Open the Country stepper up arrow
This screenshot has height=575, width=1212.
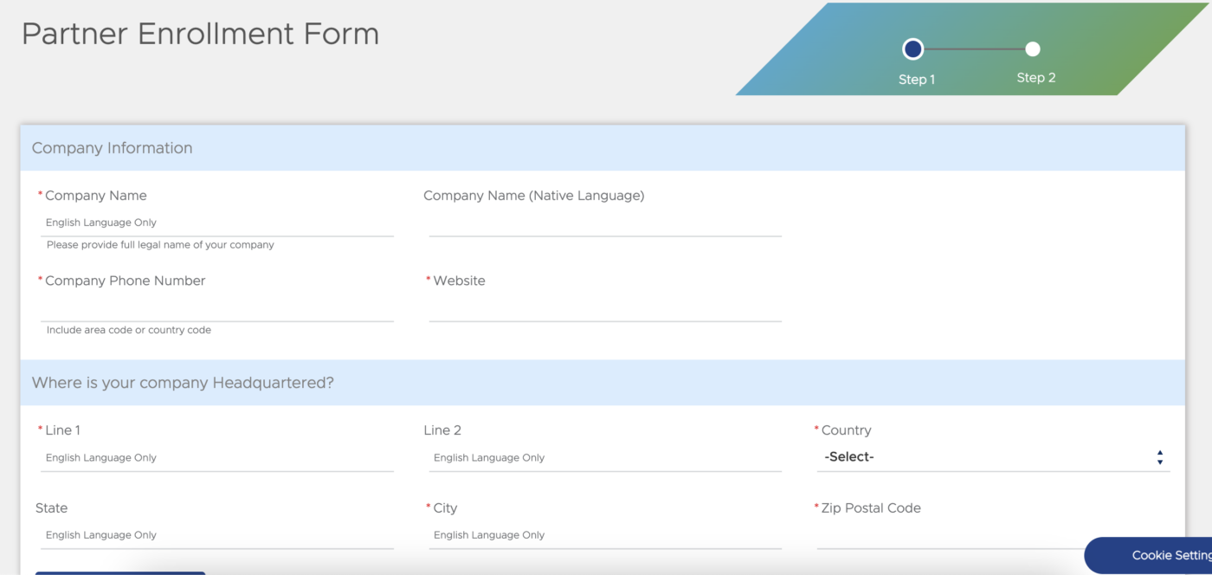[x=1160, y=452]
